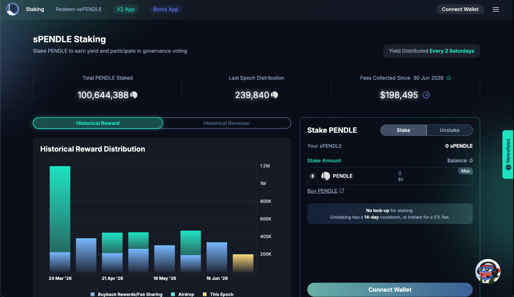Screen dimensions: 514x297
Task: Click the 16 Jun '26 chart bar
Action: point(217,257)
